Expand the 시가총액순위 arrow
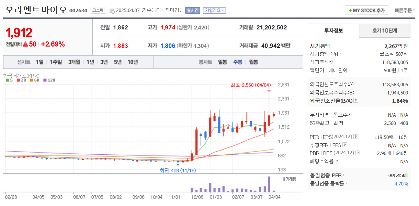419x206 pixels. click(340, 54)
